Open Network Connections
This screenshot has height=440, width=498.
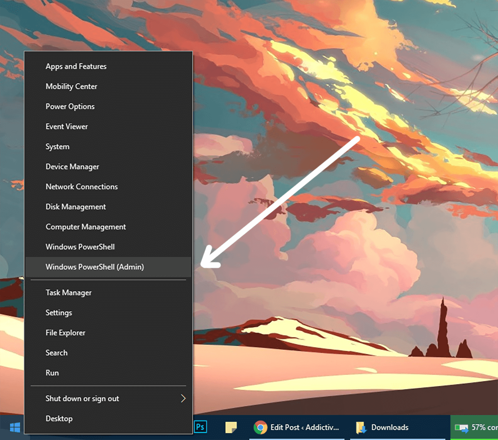[109, 187]
